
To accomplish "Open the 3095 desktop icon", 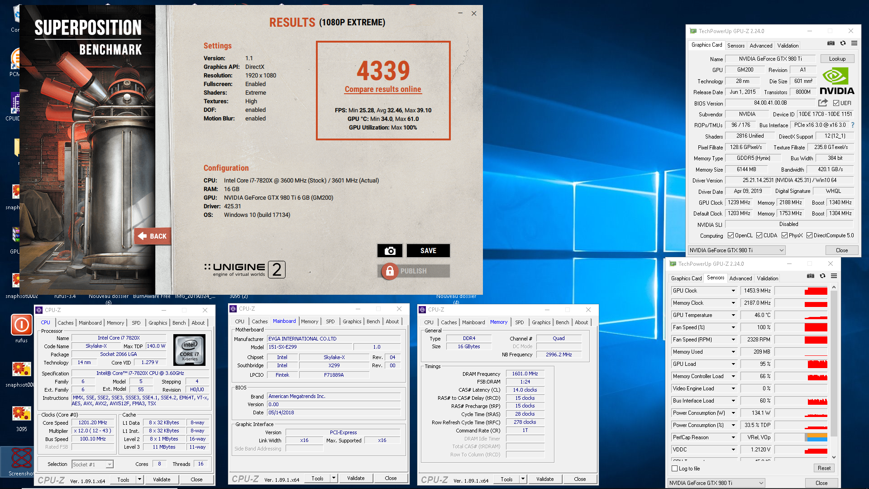I will pyautogui.click(x=21, y=417).
